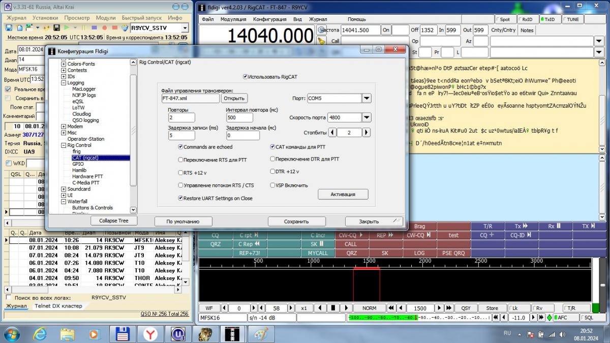Image resolution: width=610 pixels, height=343 pixels.
Task: Click the waterfall pause button
Action: tap(333, 308)
